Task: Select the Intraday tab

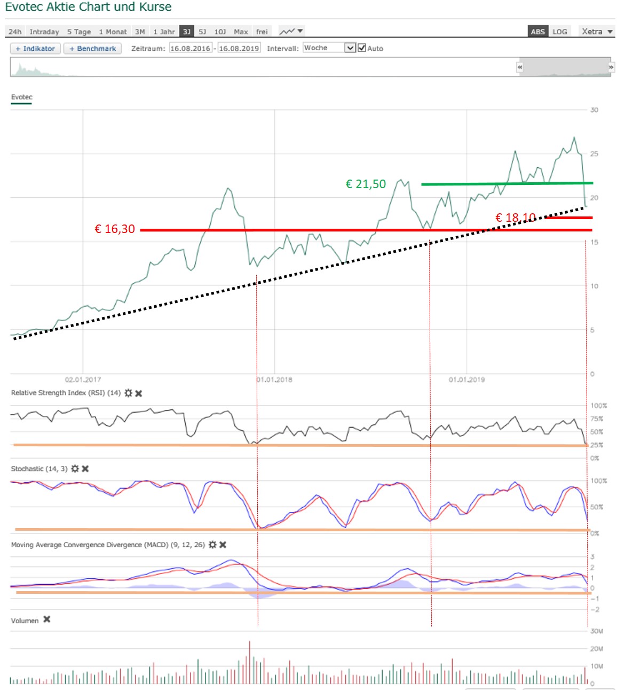Action: (x=44, y=32)
